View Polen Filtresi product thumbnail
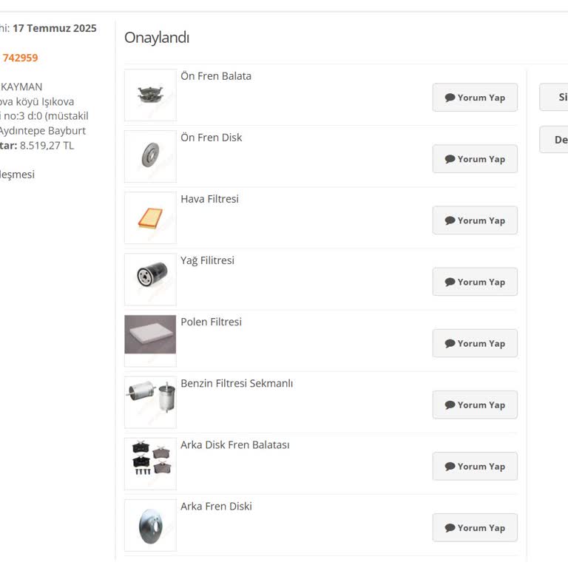 tap(150, 339)
